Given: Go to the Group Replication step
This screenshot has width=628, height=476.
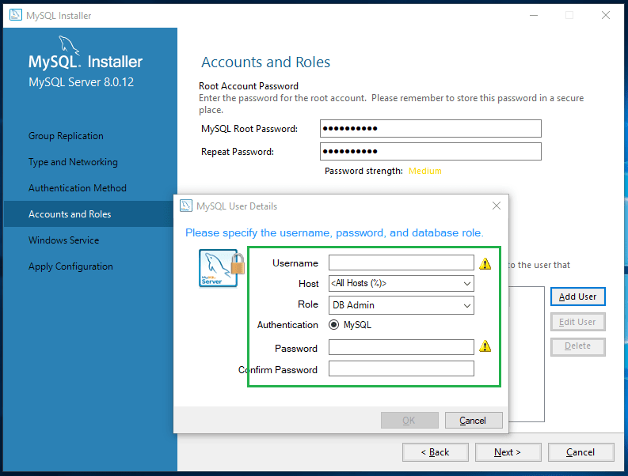Looking at the screenshot, I should tap(66, 136).
